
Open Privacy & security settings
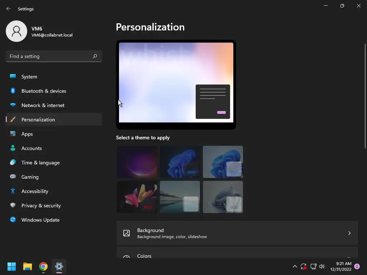point(54,205)
